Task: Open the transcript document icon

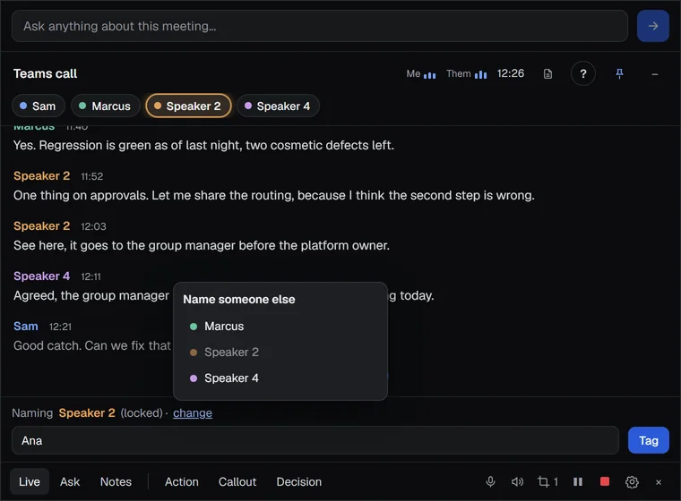Action: pyautogui.click(x=547, y=73)
